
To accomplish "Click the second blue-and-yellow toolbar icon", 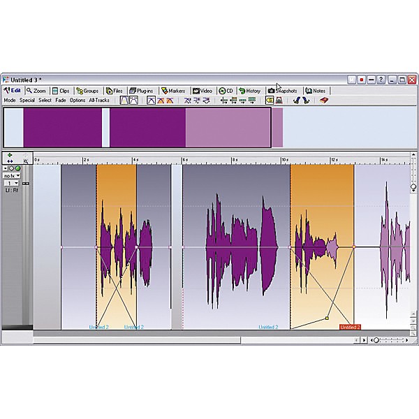I will click(306, 101).
